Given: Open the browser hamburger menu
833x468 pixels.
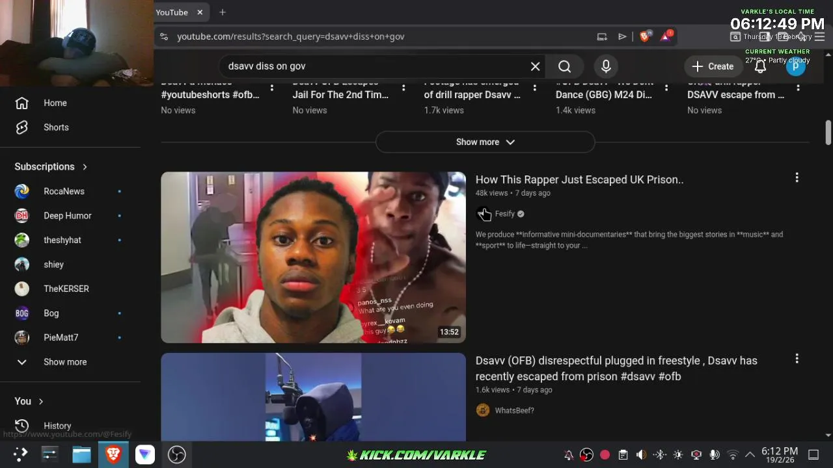Looking at the screenshot, I should click(819, 36).
